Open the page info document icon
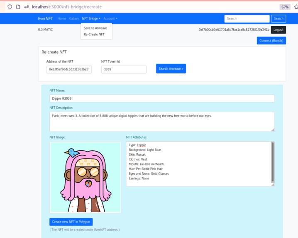 pos(18,7)
